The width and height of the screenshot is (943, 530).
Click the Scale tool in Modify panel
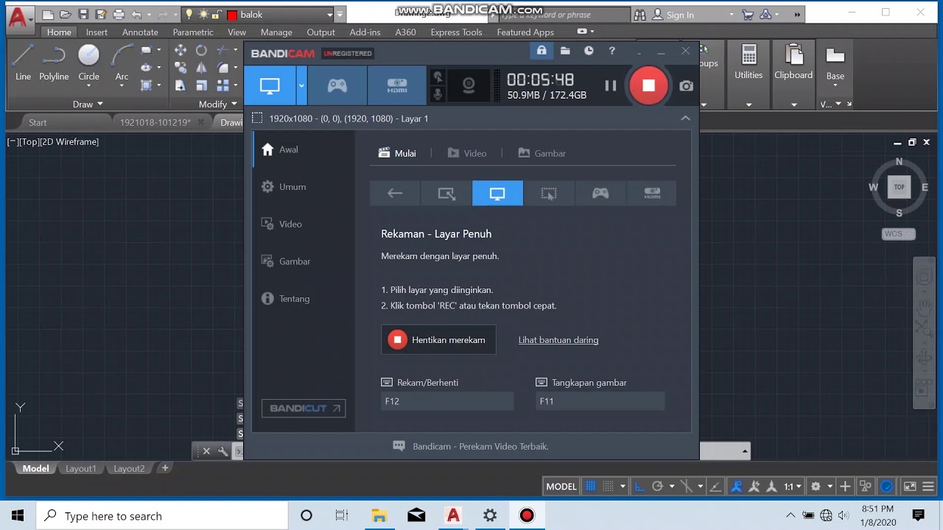click(201, 85)
